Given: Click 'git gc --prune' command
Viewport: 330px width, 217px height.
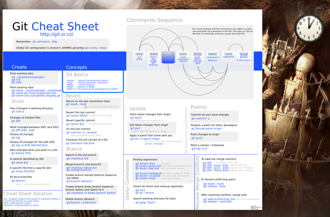Looking at the screenshot, I should (x=144, y=193).
